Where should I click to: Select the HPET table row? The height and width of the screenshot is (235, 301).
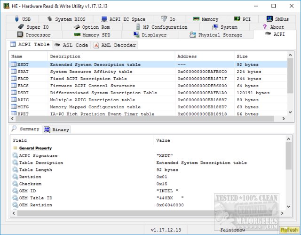pyautogui.click(x=148, y=114)
